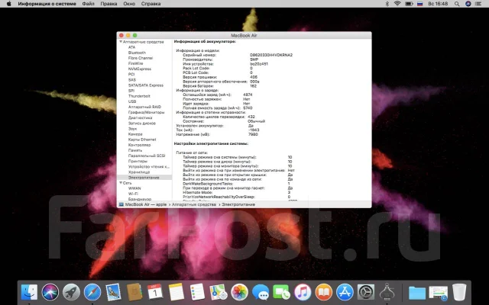Screen dimensions: 489x305
Task: Click MacBook Air — apple in path bar
Action: click(x=146, y=204)
